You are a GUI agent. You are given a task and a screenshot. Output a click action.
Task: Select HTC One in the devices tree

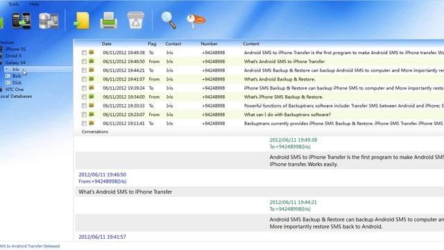[15, 90]
